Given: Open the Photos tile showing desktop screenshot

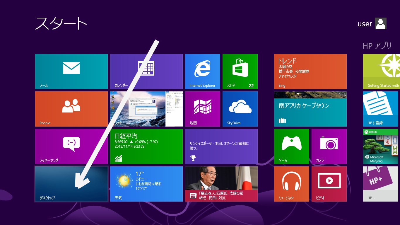Looking at the screenshot, I should [x=146, y=109].
